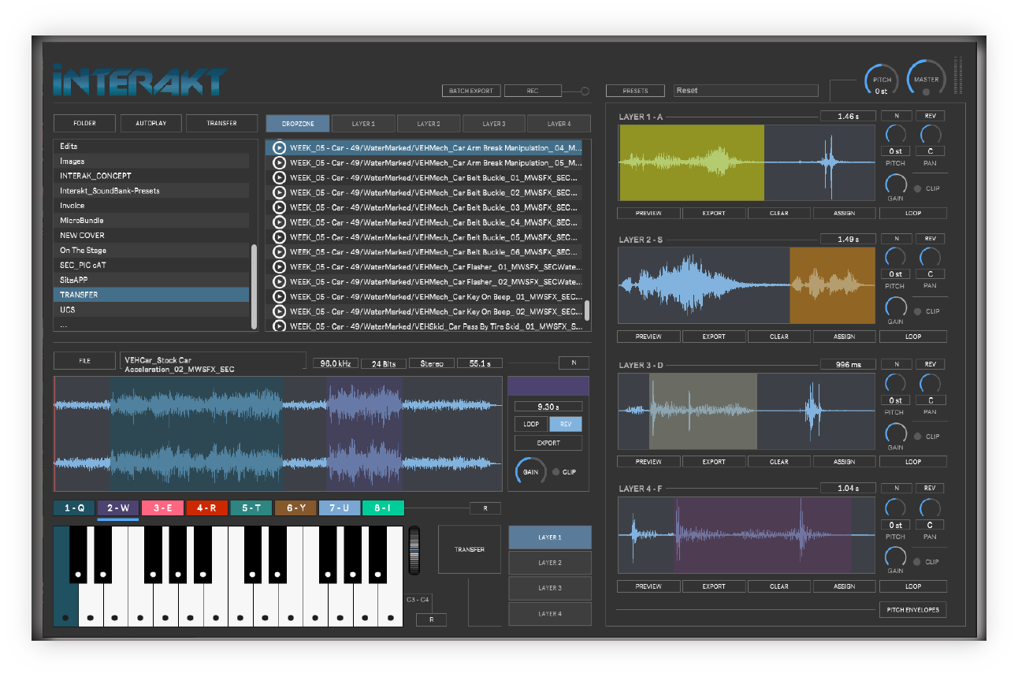
Task: Play the Car Arm Break Manipulation_05 file preview
Action: (x=279, y=162)
